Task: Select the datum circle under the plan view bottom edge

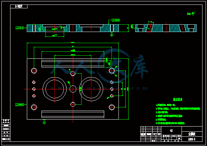Action: tap(44, 123)
